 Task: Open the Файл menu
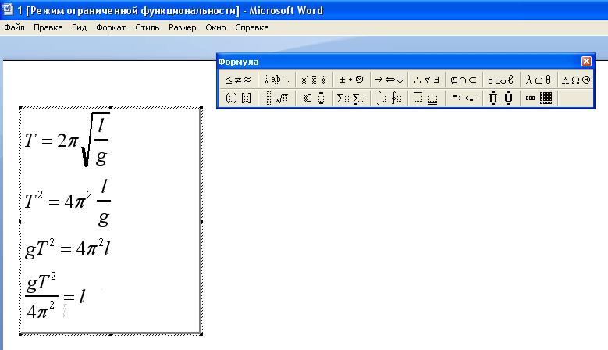pyautogui.click(x=14, y=27)
